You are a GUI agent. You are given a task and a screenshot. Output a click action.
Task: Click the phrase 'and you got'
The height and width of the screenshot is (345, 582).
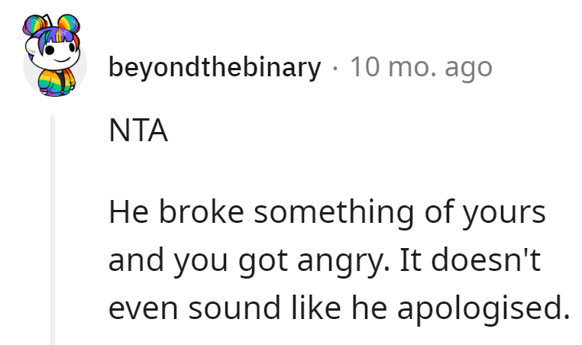(199, 261)
